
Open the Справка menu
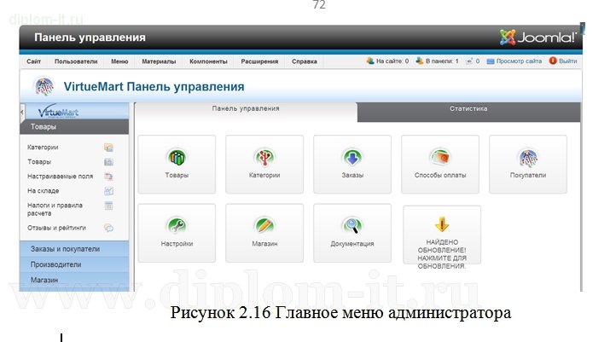[x=304, y=61]
